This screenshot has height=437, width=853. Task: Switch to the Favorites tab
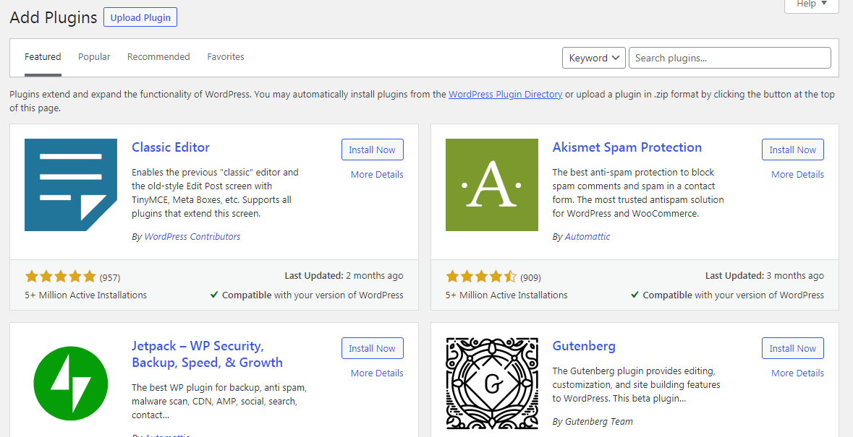coord(225,56)
